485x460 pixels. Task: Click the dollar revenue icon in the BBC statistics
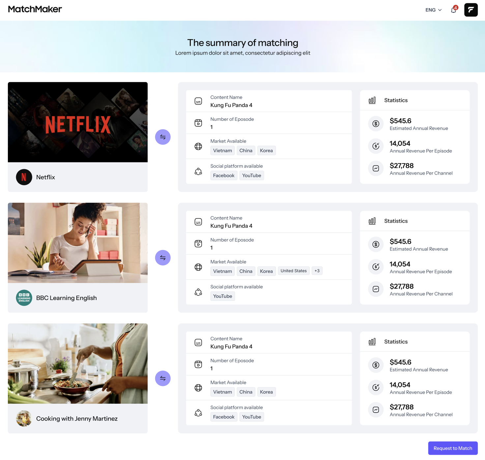coord(376,244)
